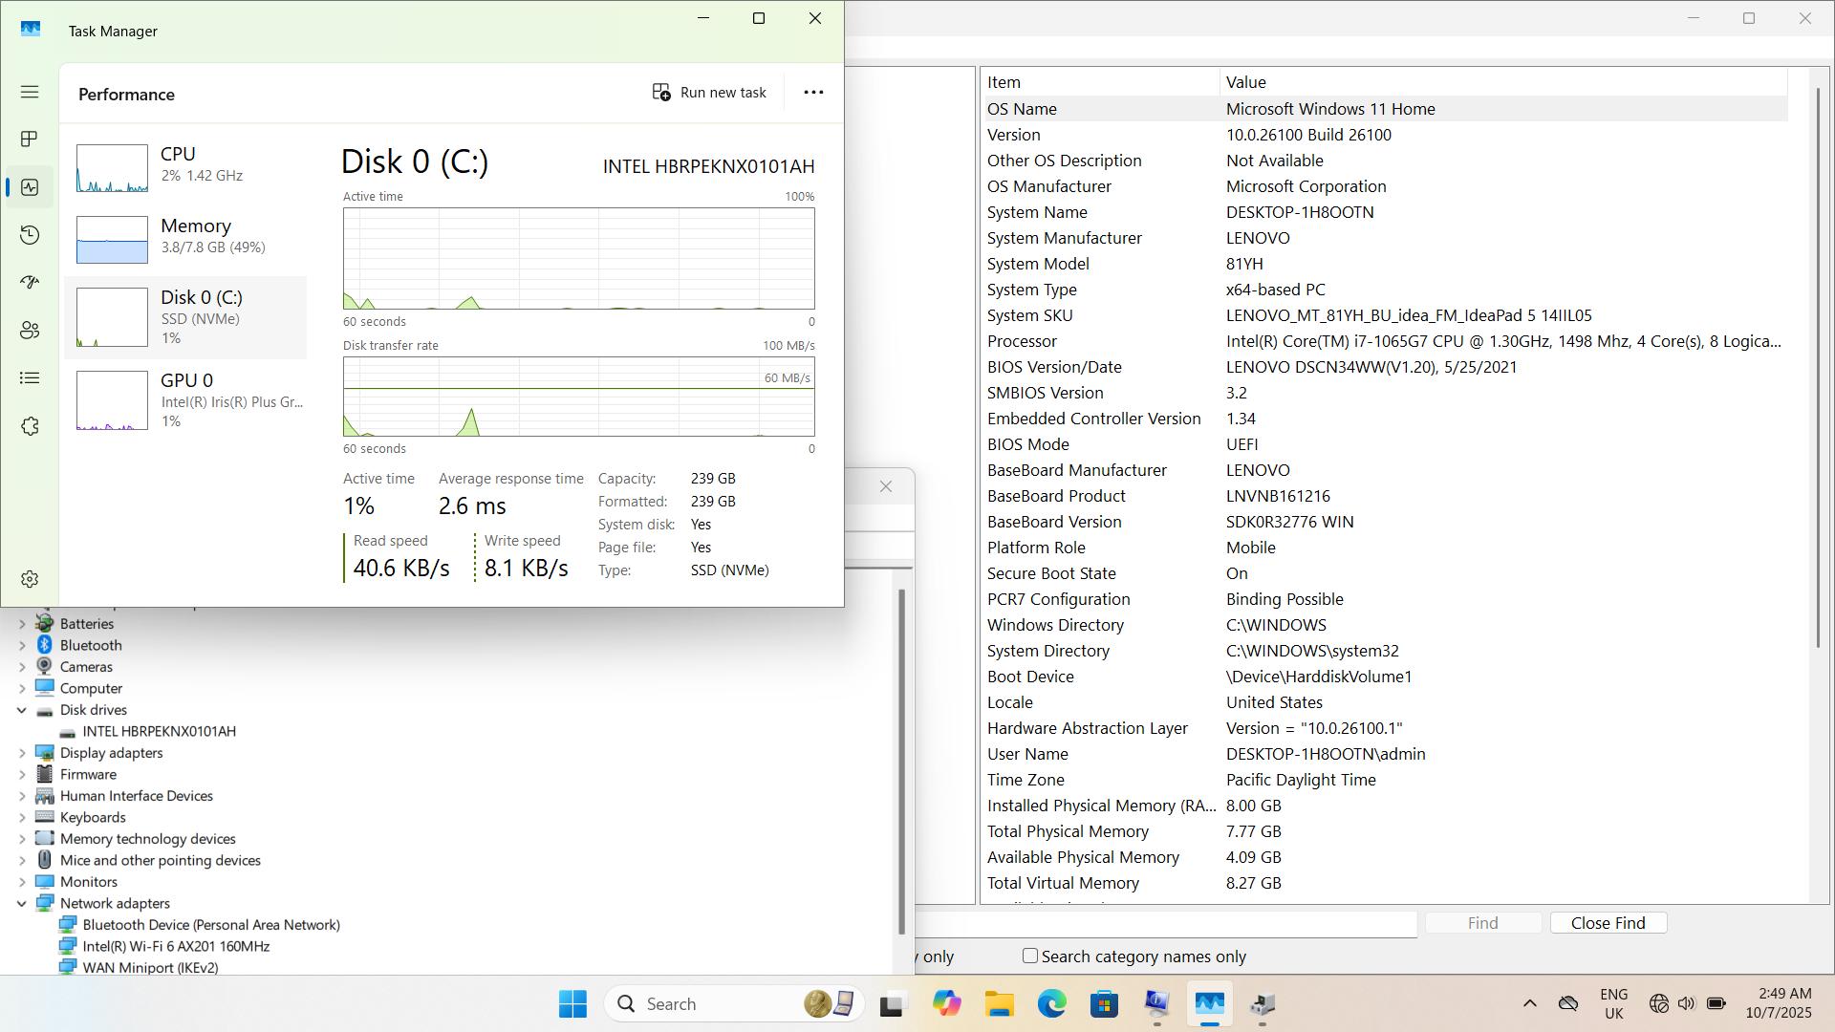
Task: Open Startup apps page icon
Action: pos(30,283)
